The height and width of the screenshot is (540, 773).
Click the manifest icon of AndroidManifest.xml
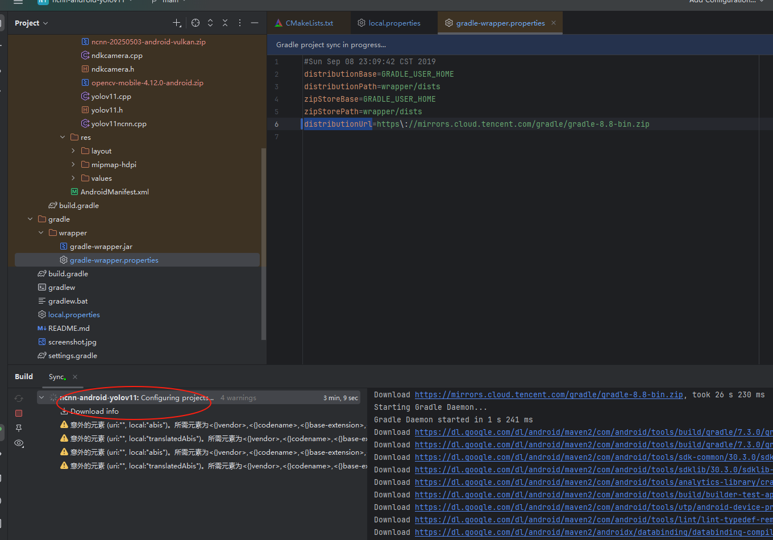point(74,192)
